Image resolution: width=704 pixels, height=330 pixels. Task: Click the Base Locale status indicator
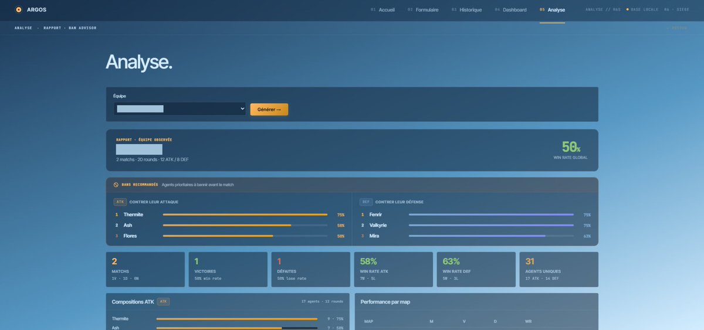(x=642, y=10)
